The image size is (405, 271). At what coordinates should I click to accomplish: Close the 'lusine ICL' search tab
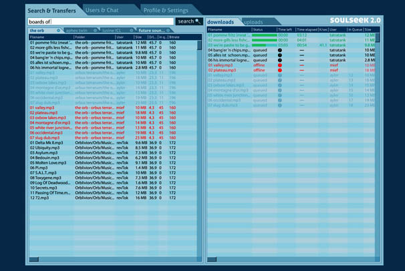(x=132, y=30)
